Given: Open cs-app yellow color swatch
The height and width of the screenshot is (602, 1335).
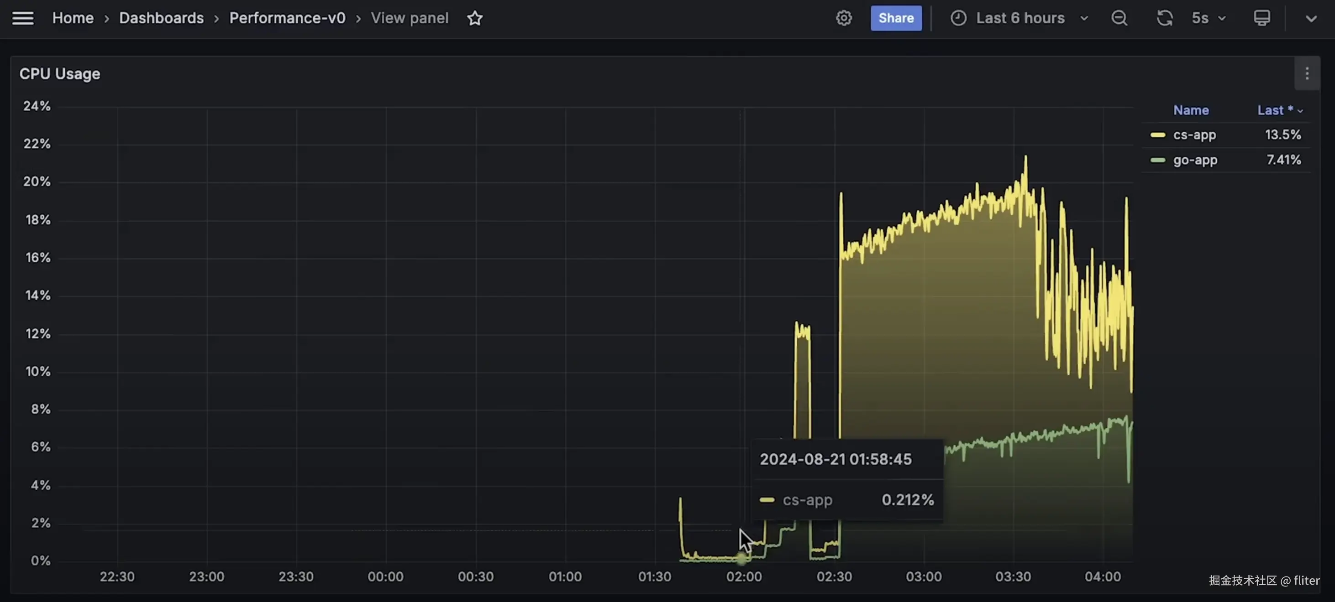Looking at the screenshot, I should (x=1157, y=135).
